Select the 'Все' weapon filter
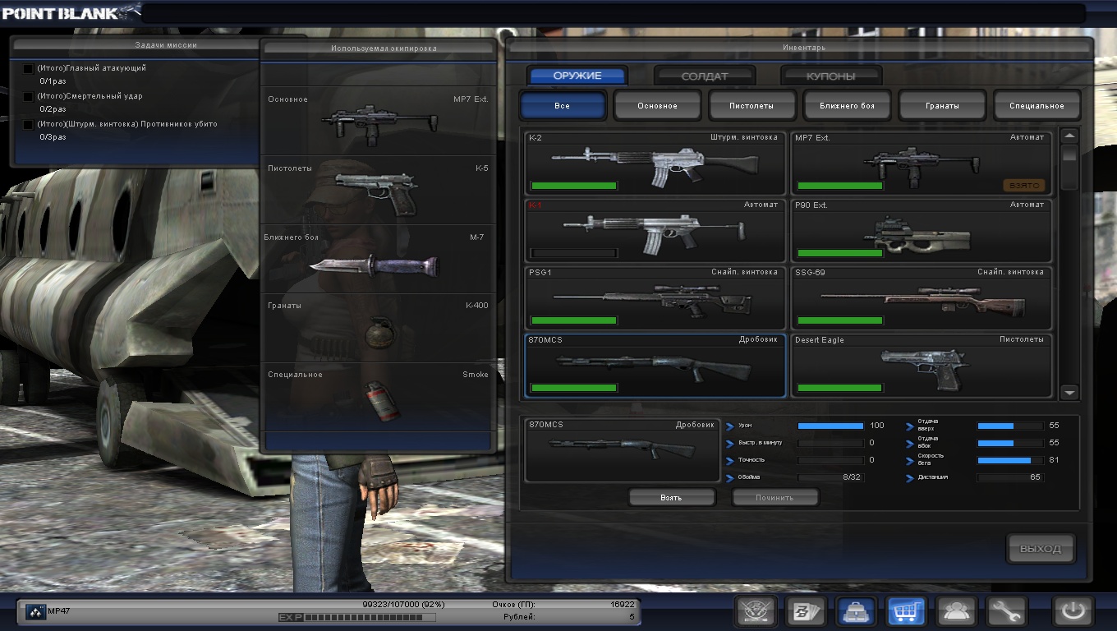Image resolution: width=1117 pixels, height=631 pixels. [x=563, y=106]
